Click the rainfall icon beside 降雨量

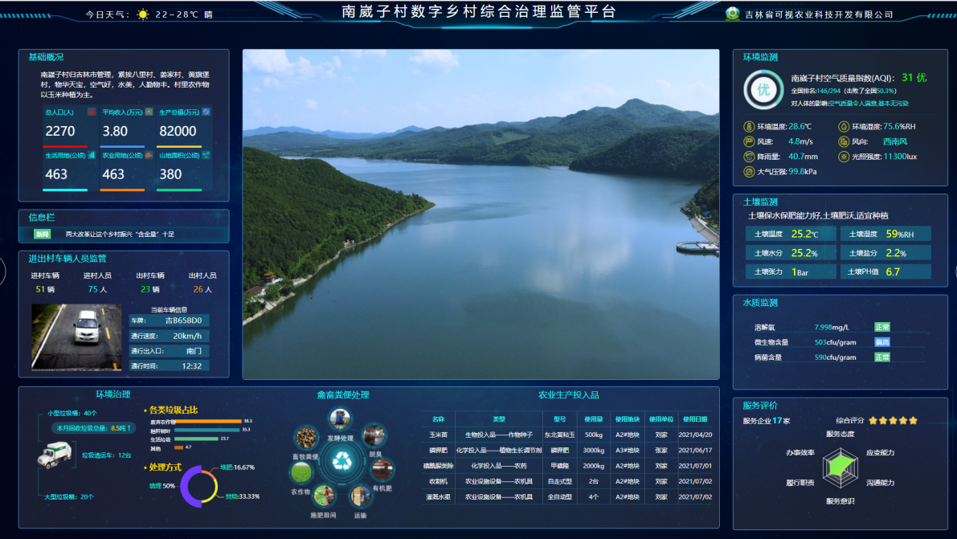(749, 157)
